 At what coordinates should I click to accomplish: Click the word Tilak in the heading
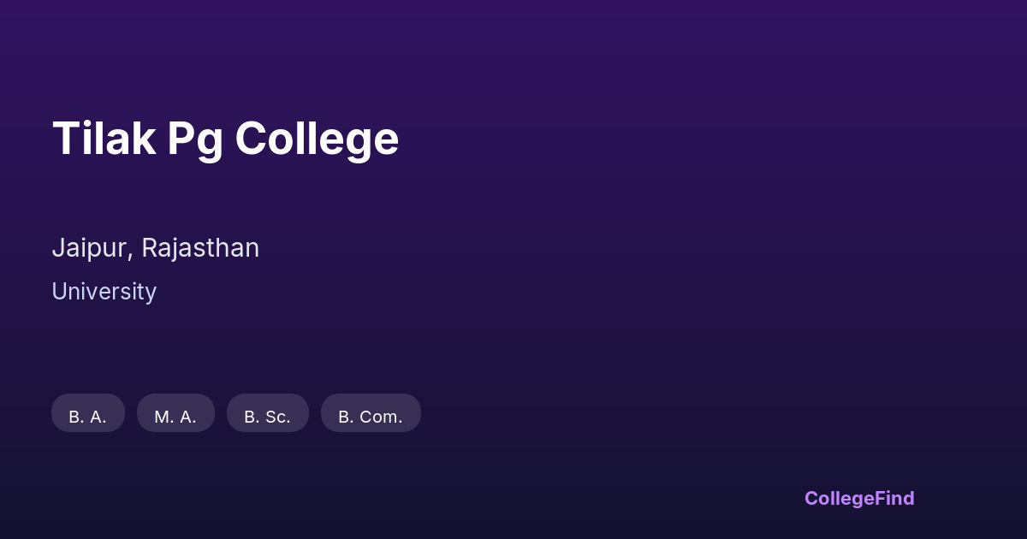pos(104,139)
